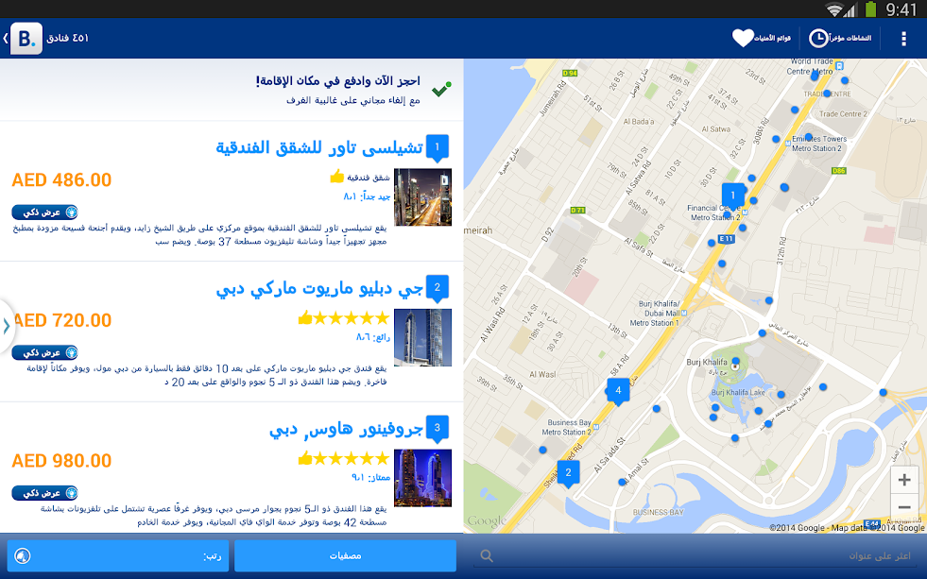This screenshot has width=927, height=579.
Task: Click thumbs-up icon of first hotel
Action: [x=337, y=176]
